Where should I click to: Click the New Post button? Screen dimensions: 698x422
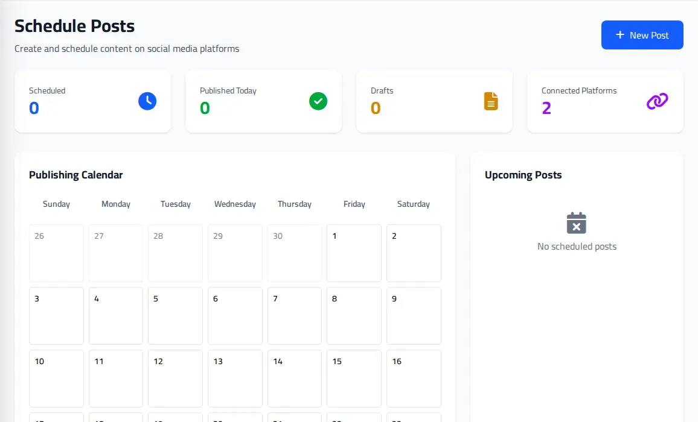642,35
